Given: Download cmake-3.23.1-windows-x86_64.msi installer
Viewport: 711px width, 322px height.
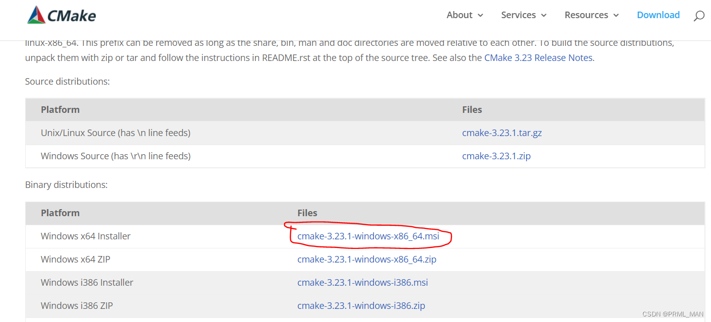Looking at the screenshot, I should 368,236.
